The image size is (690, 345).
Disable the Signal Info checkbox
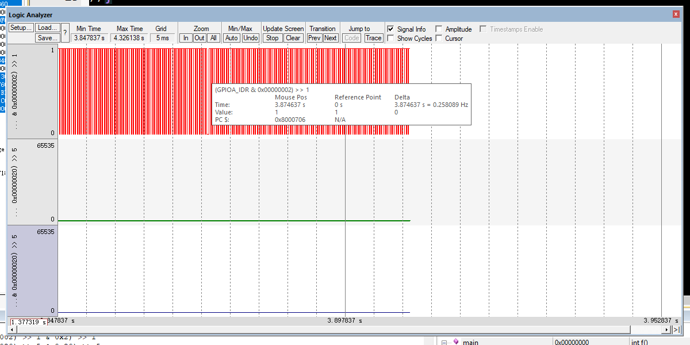[392, 29]
